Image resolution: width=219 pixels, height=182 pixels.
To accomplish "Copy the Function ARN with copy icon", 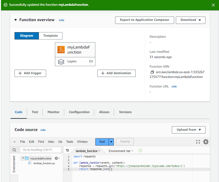I will (x=152, y=72).
